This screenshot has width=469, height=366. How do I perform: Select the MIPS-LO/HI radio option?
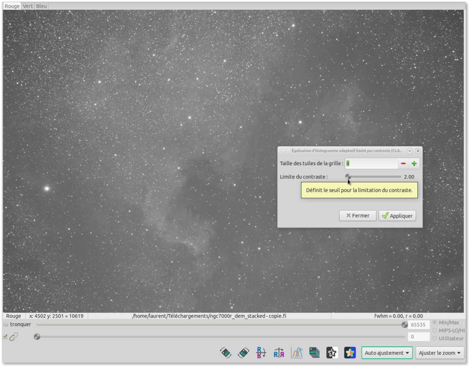click(435, 330)
